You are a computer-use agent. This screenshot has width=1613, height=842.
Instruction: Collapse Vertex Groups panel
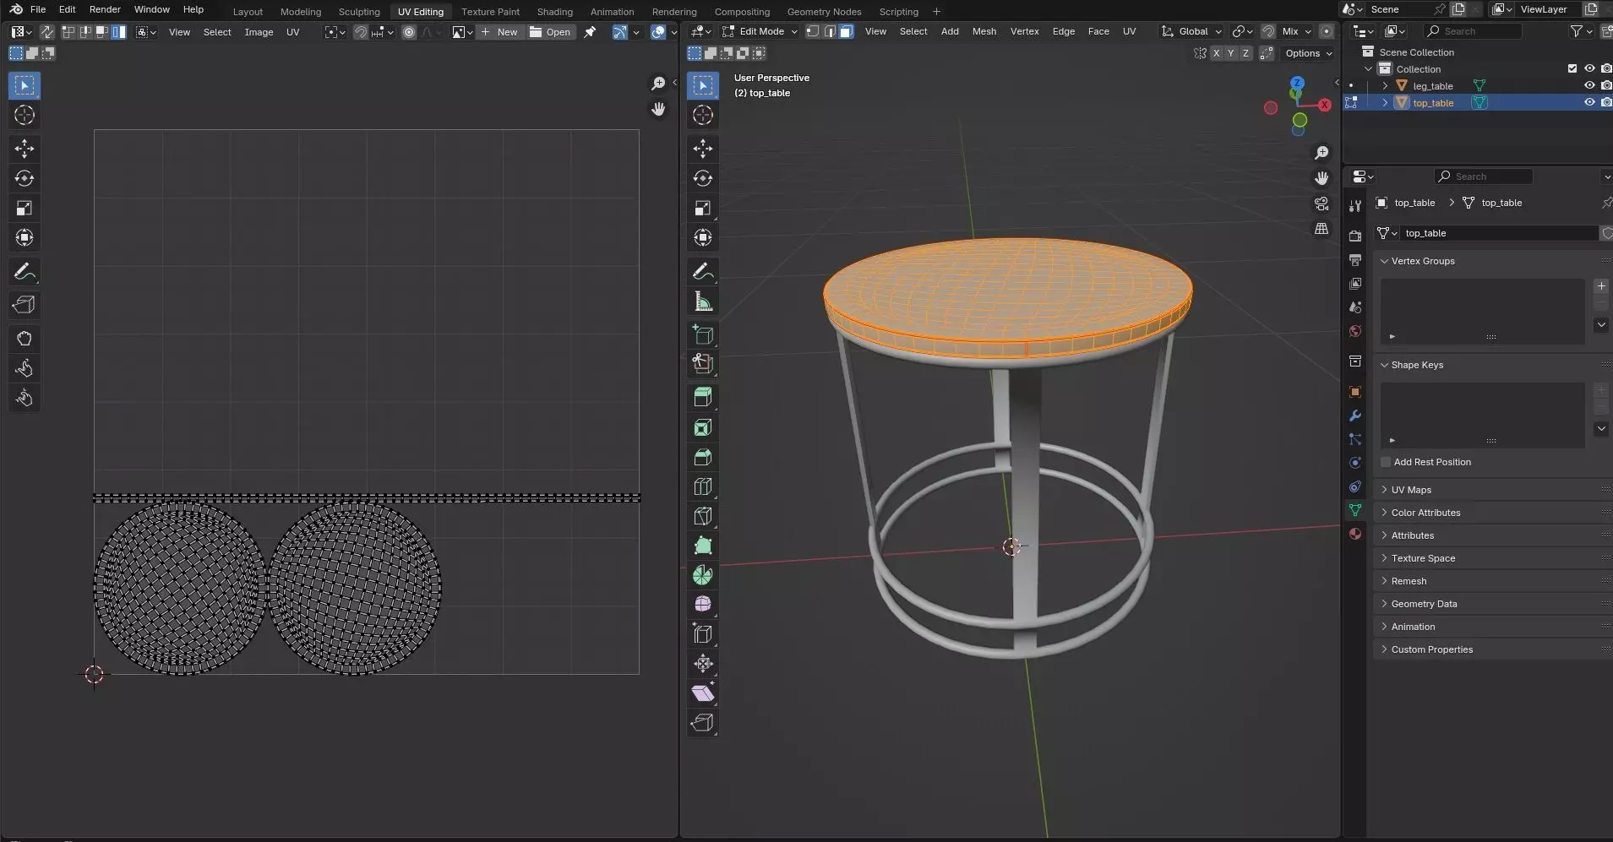coord(1491,261)
